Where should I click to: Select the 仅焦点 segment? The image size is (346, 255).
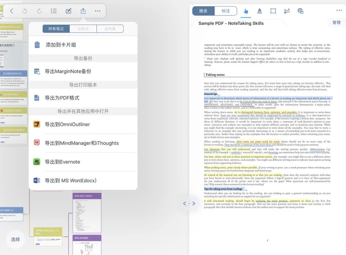(x=83, y=29)
